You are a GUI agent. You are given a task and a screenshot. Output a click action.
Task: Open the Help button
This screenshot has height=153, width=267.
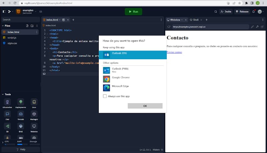(21, 149)
